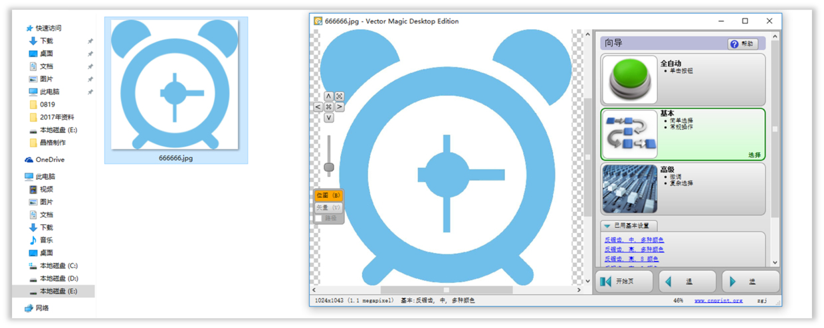Click the vertical zoom slider handle
Screen dimensions: 824x328
(328, 167)
